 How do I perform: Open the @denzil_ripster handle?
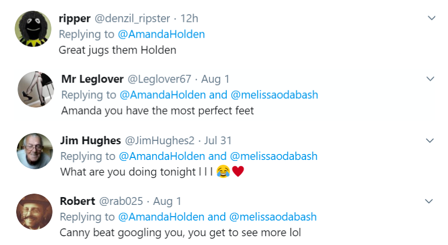click(x=132, y=19)
